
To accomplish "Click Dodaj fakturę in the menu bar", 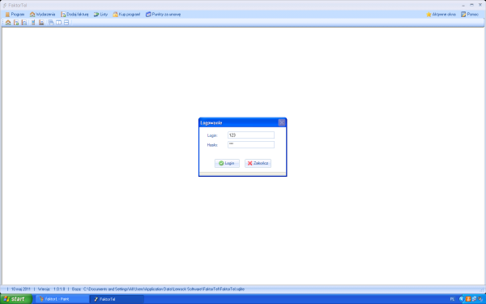I will 75,15.
